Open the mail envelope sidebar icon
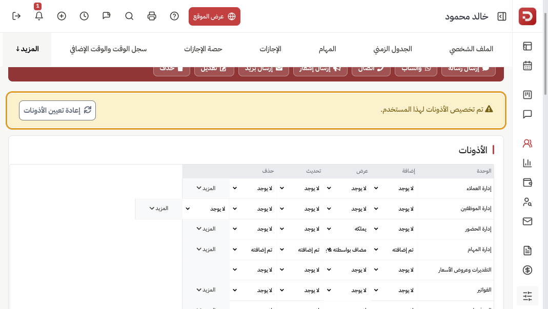548x309 pixels. (x=527, y=221)
